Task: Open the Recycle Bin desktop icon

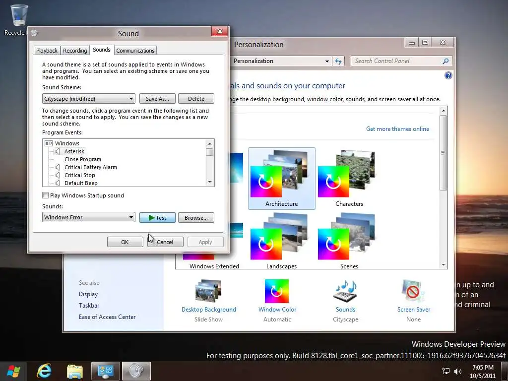Action: click(19, 15)
